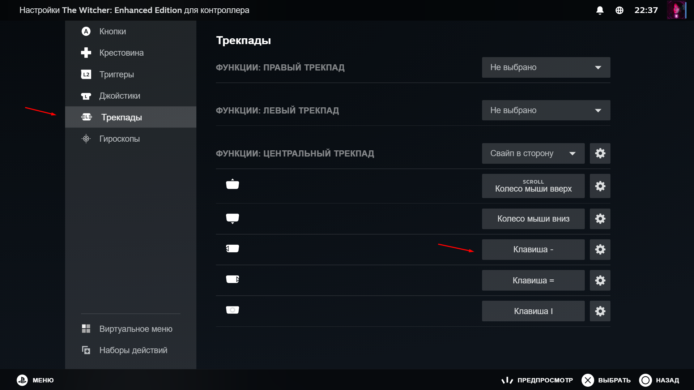Open settings gear for central trackpad function
Viewport: 694px width, 390px height.
point(600,153)
